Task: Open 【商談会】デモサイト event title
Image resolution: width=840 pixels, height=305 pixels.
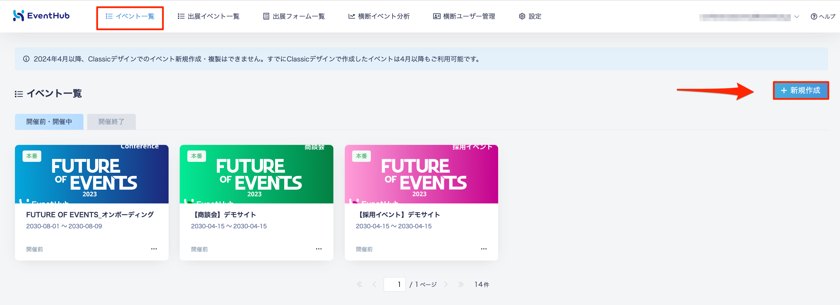Action: click(224, 215)
